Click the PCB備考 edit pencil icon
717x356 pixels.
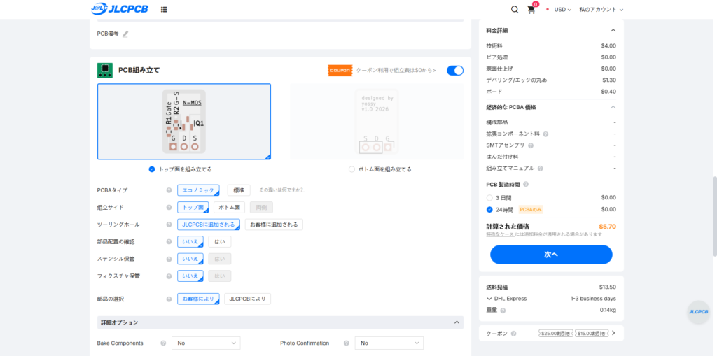[x=125, y=34]
